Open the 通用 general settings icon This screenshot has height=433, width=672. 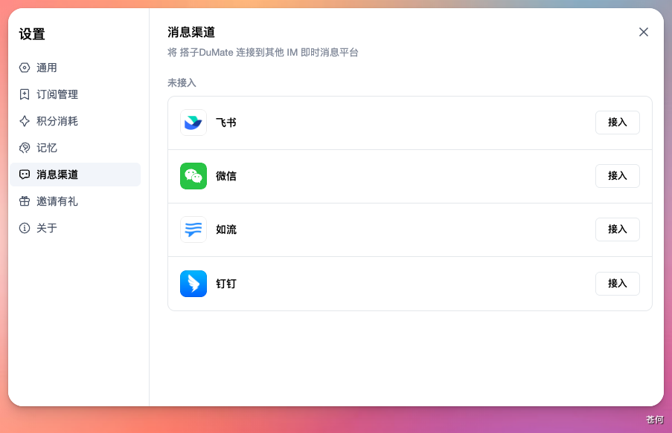25,68
